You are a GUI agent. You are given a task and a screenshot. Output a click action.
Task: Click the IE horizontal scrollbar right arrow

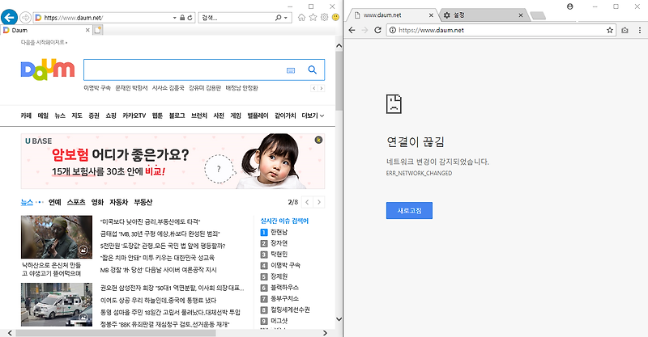(x=326, y=332)
